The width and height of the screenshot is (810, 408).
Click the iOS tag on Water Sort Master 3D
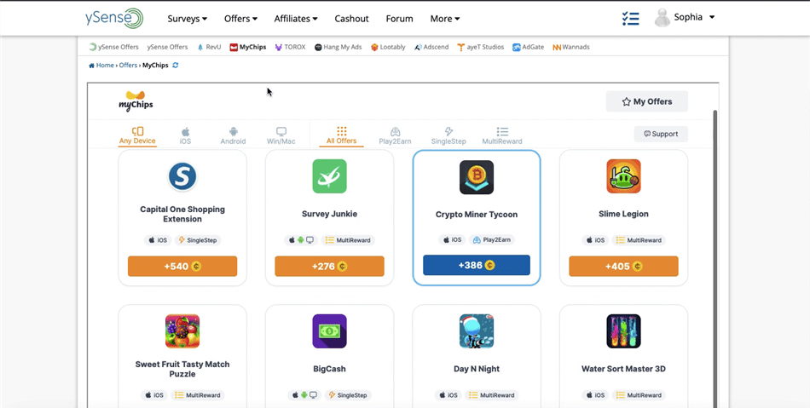click(x=595, y=395)
